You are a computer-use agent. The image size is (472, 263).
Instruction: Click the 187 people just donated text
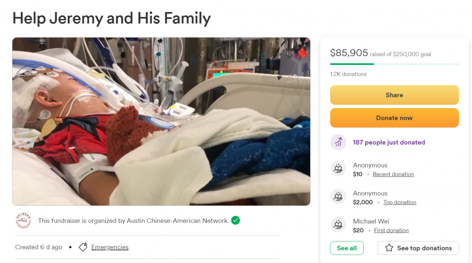(x=389, y=143)
